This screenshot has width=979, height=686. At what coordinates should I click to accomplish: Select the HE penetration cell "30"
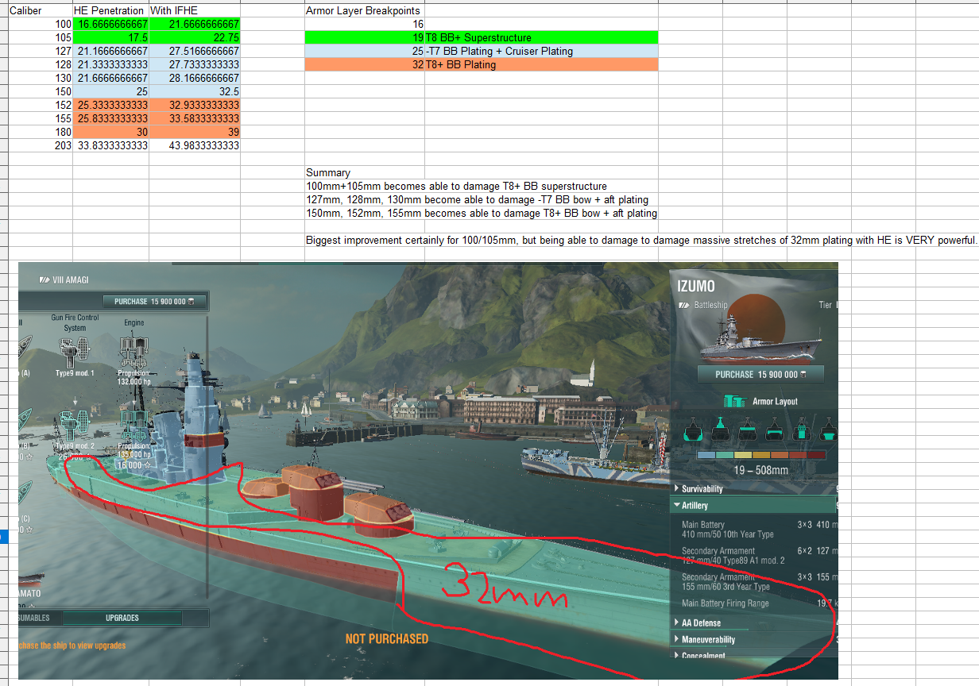click(110, 133)
